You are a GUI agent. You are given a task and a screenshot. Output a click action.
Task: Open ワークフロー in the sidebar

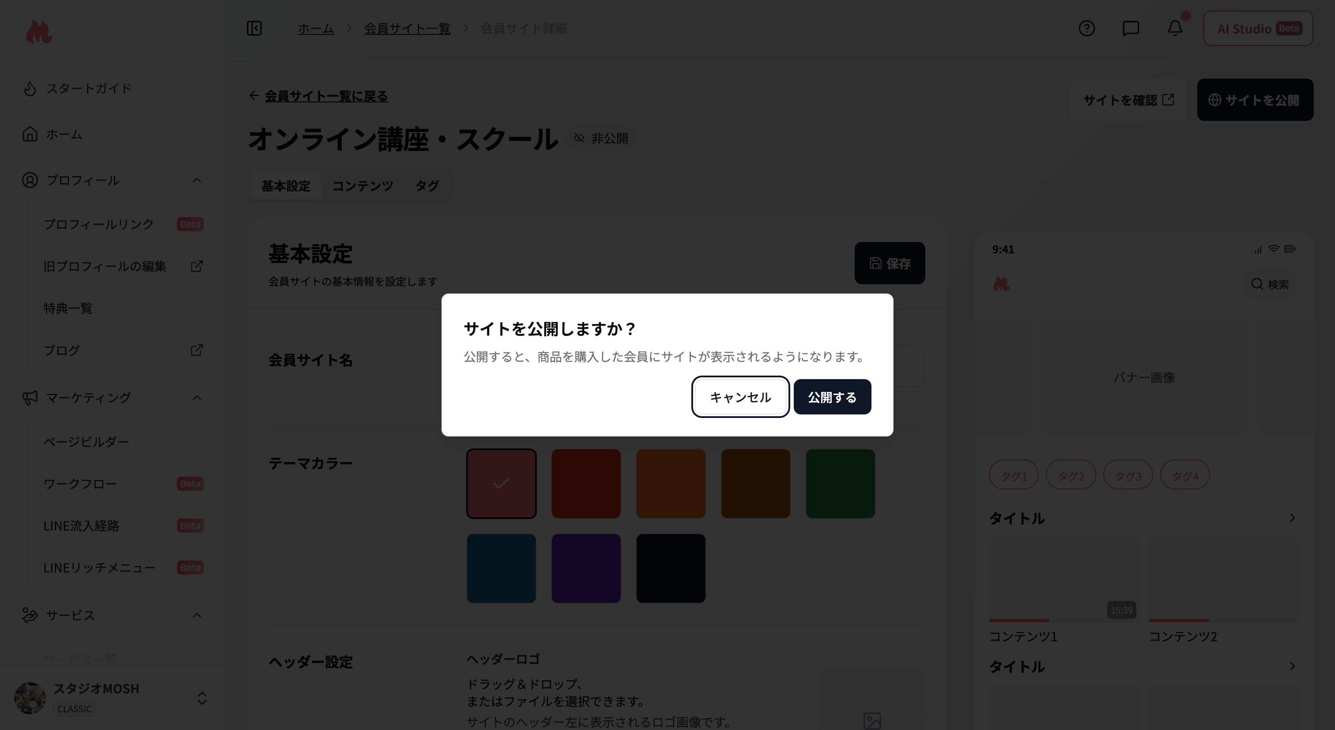click(80, 483)
